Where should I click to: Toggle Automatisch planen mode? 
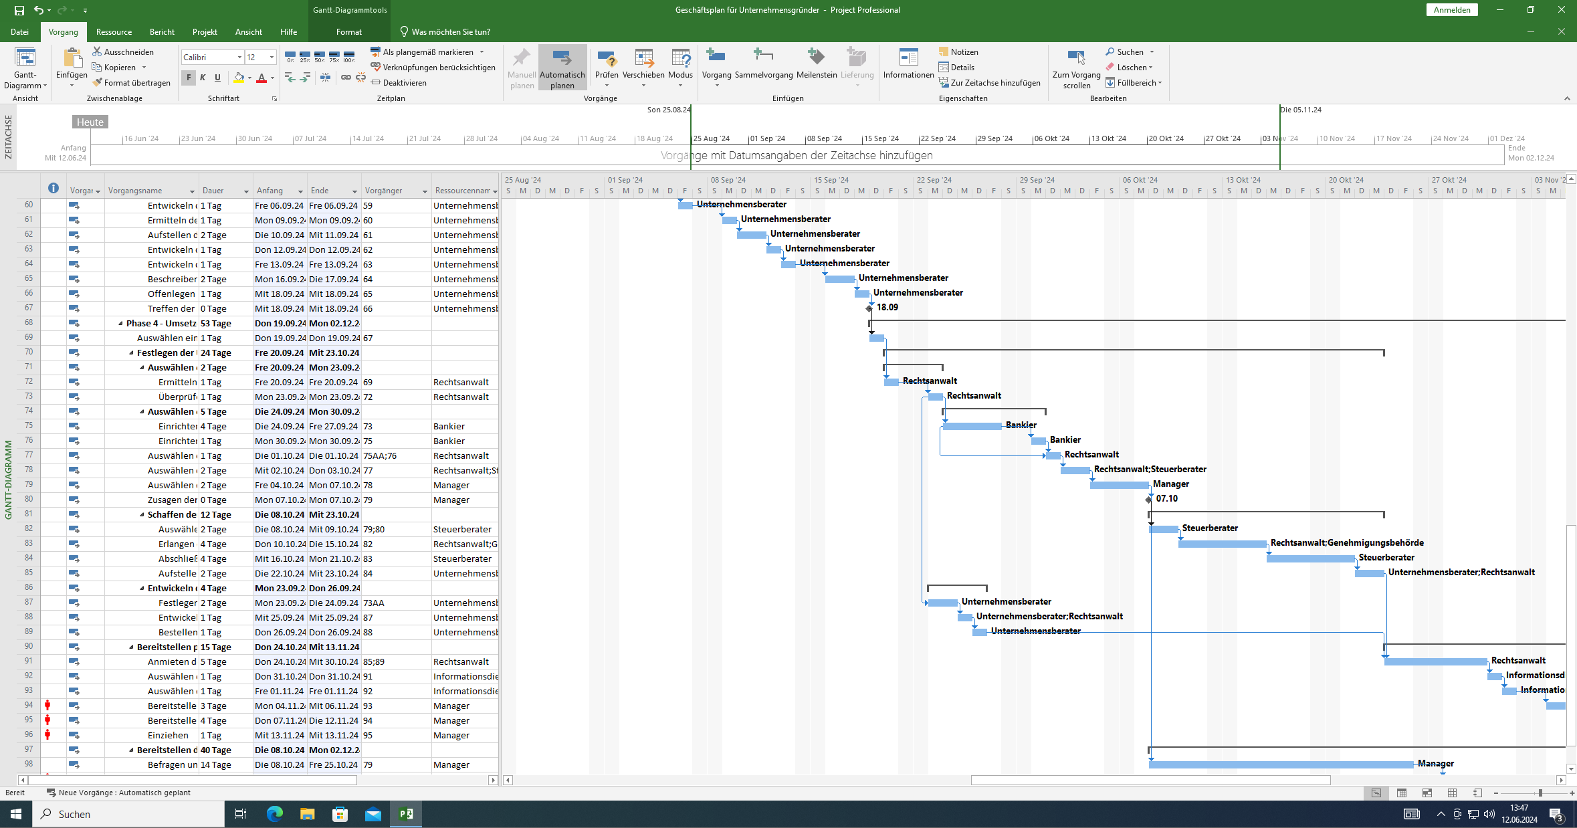tap(562, 67)
